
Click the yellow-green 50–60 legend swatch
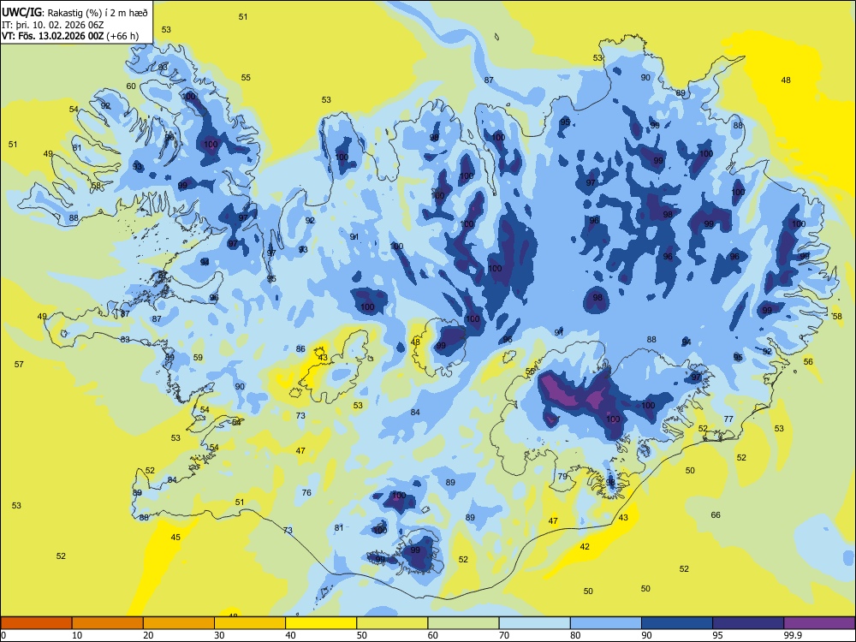pyautogui.click(x=392, y=623)
